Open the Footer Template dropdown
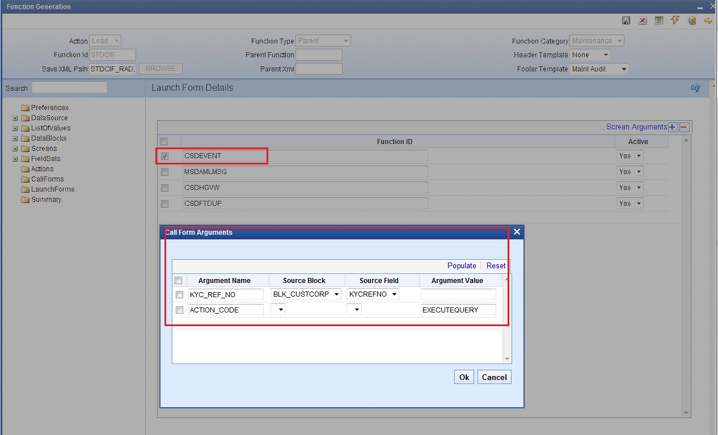This screenshot has width=718, height=435. click(x=599, y=69)
